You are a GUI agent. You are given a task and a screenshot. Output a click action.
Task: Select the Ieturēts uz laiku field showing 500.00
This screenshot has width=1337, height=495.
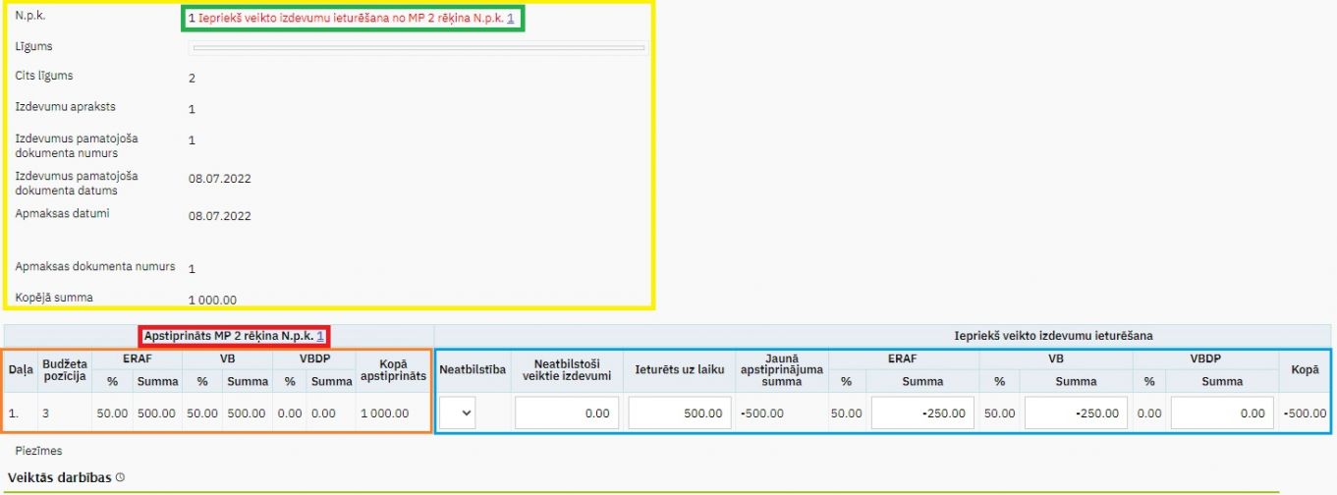(680, 413)
